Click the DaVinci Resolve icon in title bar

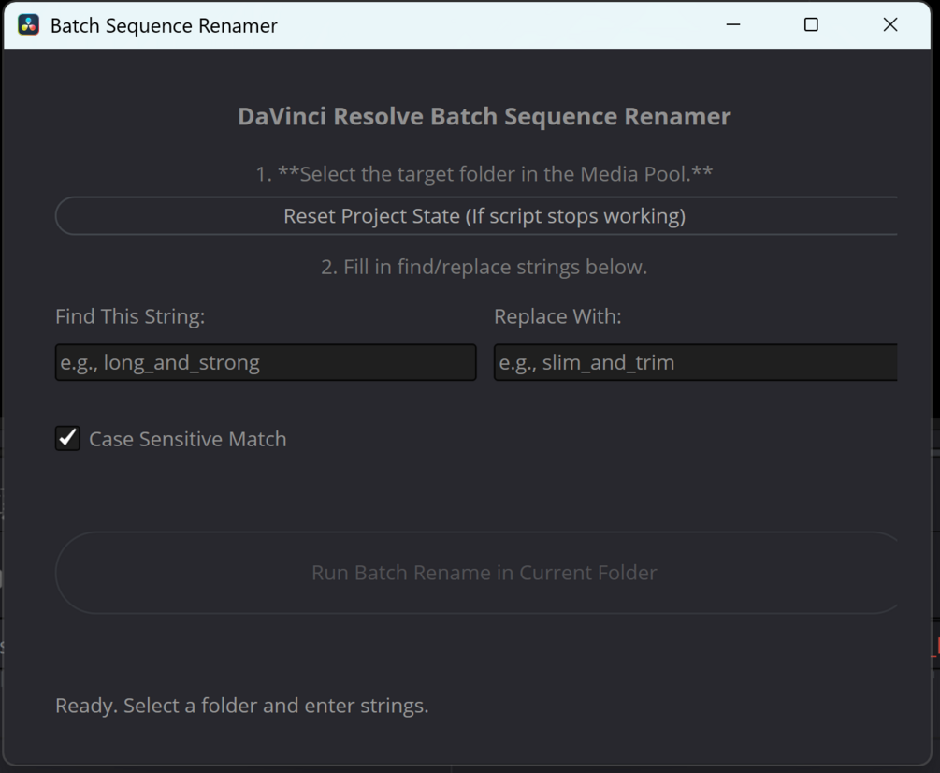[x=29, y=25]
